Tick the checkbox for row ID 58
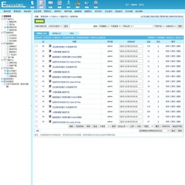Viewport: 185px width, 185px height. click(x=36, y=56)
